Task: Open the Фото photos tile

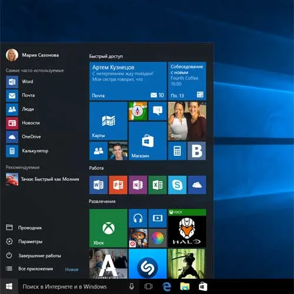Action: 187,121
